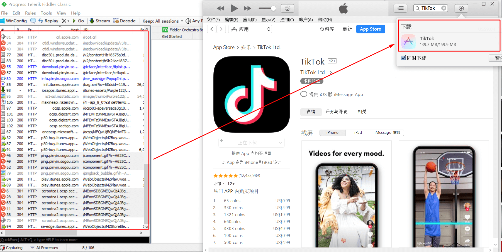
Task: Click the large TikTok app icon
Action: pyautogui.click(x=252, y=95)
